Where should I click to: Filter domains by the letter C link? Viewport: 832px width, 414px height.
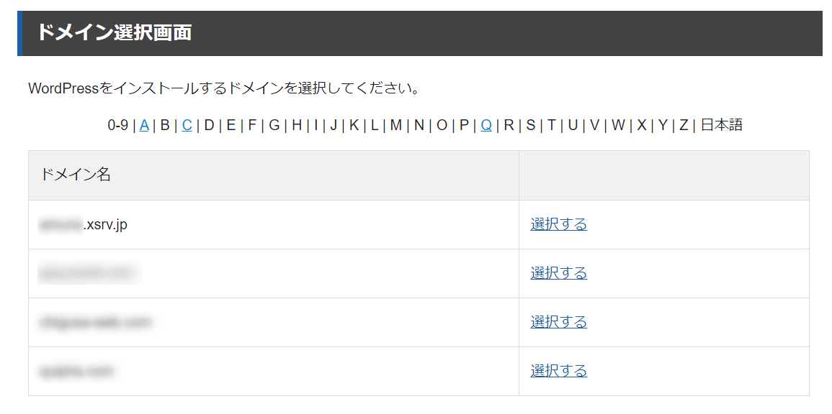pos(187,126)
